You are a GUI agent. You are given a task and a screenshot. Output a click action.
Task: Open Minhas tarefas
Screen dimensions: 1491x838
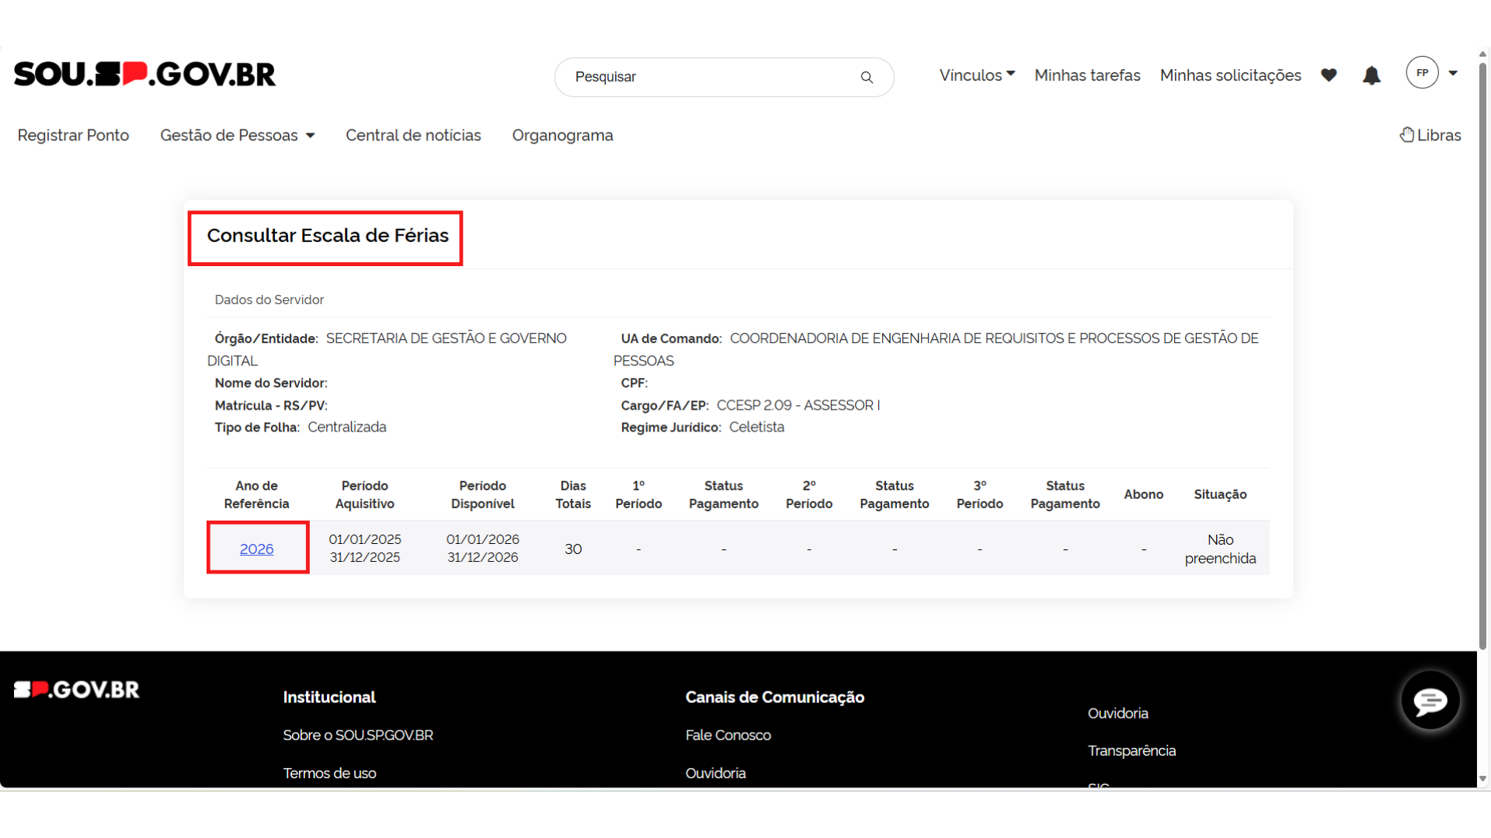click(1087, 75)
